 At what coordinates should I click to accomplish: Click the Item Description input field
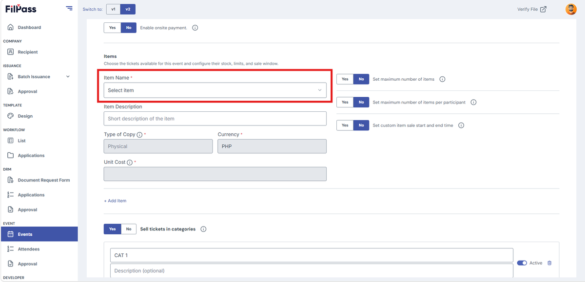click(x=215, y=119)
